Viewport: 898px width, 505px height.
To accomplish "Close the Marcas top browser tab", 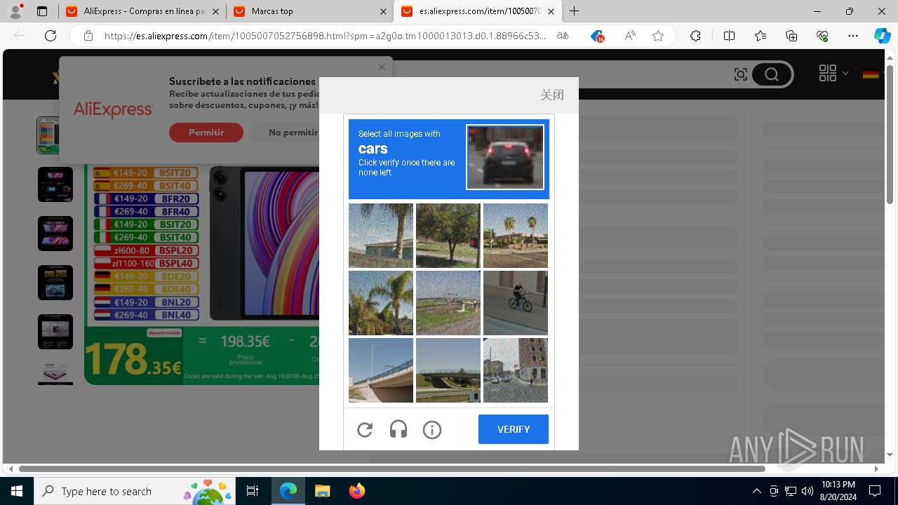I will 383,11.
